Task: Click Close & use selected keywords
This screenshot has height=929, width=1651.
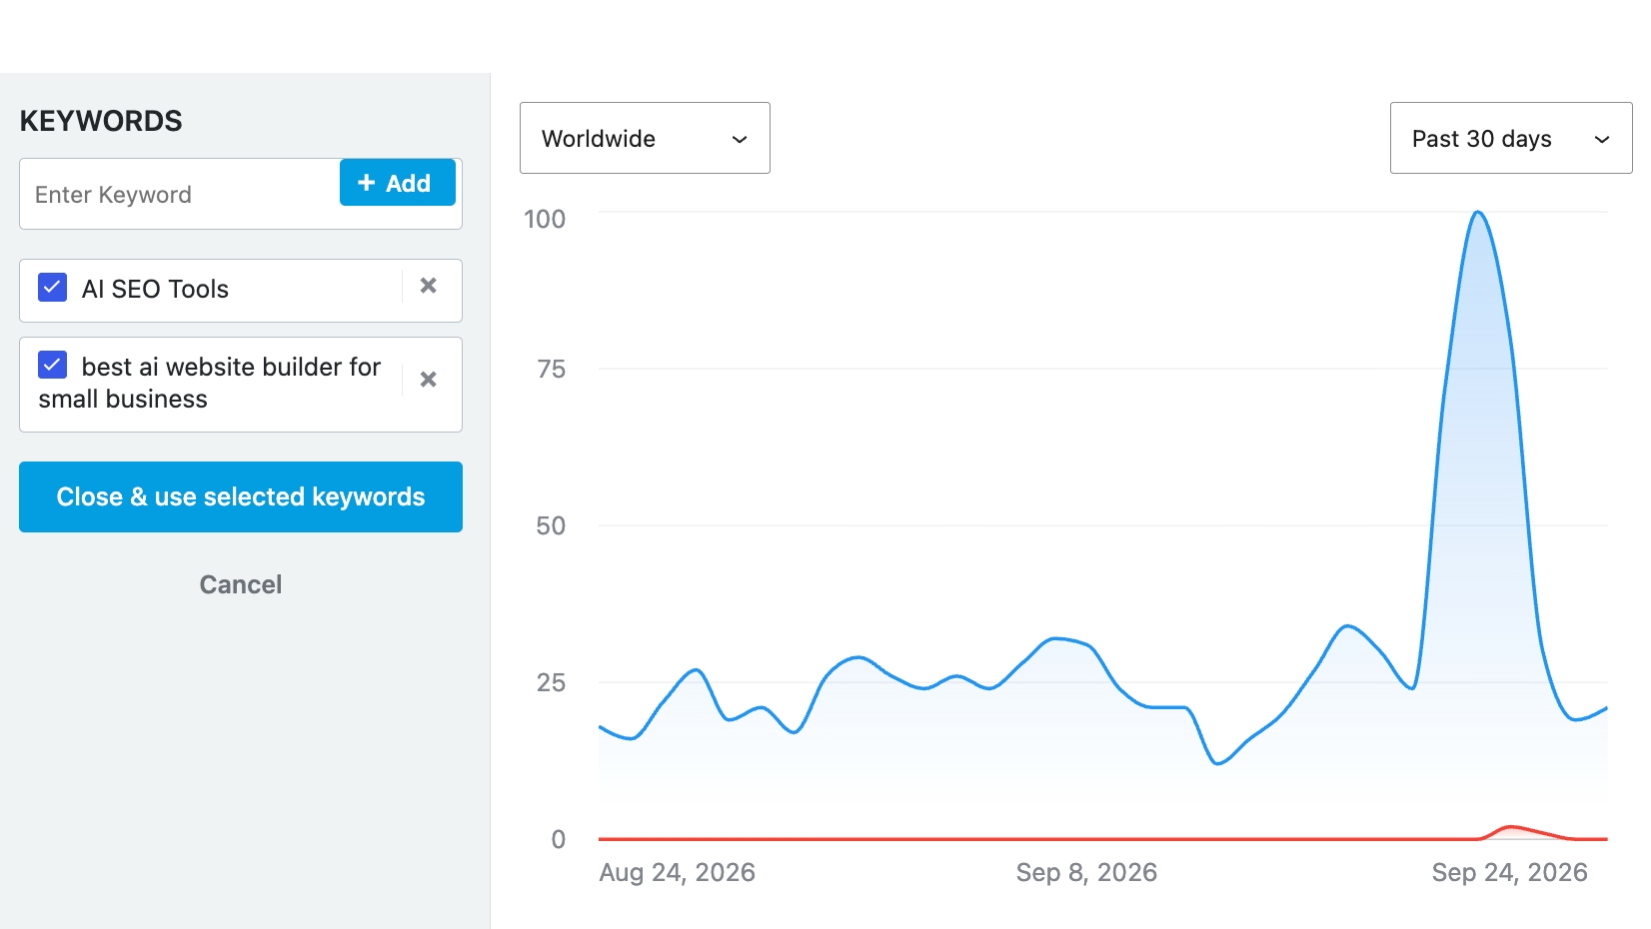Action: (241, 496)
